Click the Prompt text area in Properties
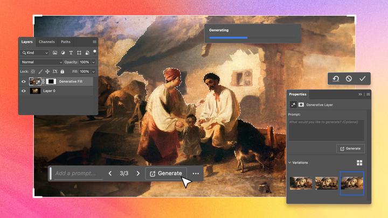 coord(327,130)
